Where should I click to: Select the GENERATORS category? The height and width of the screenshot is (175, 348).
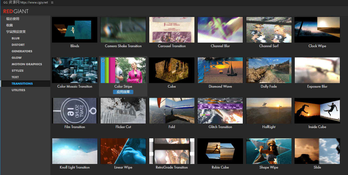click(22, 51)
